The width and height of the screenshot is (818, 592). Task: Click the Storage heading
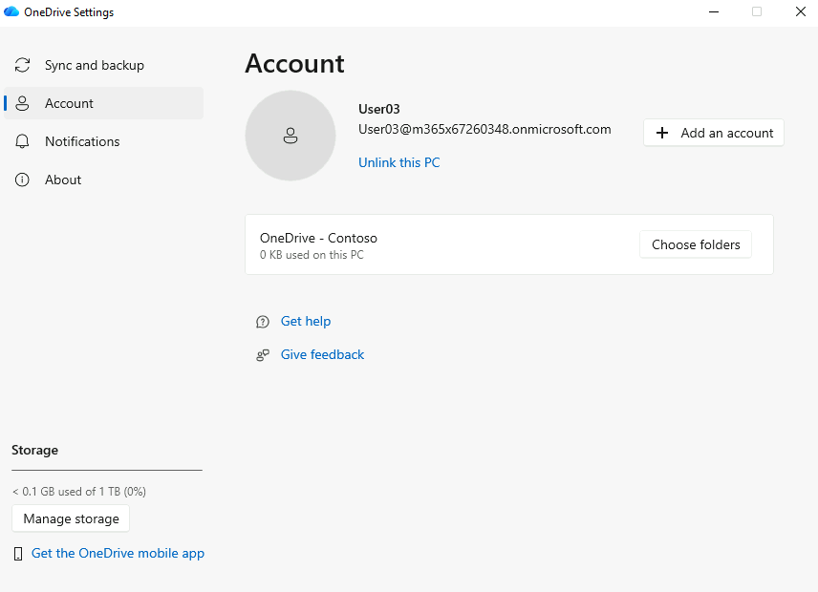coord(35,450)
